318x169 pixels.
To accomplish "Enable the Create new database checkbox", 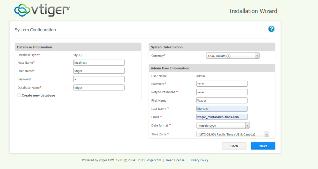I will 19,95.
